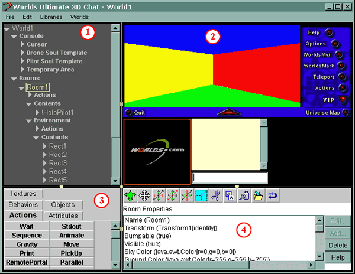Expand the Temporary Area node
Image resolution: width=355 pixels, height=274 pixels.
tap(22, 69)
